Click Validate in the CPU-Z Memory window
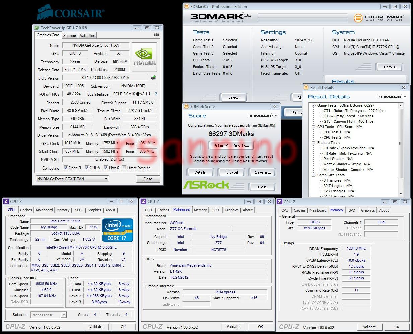The image size is (413, 334). point(369,327)
